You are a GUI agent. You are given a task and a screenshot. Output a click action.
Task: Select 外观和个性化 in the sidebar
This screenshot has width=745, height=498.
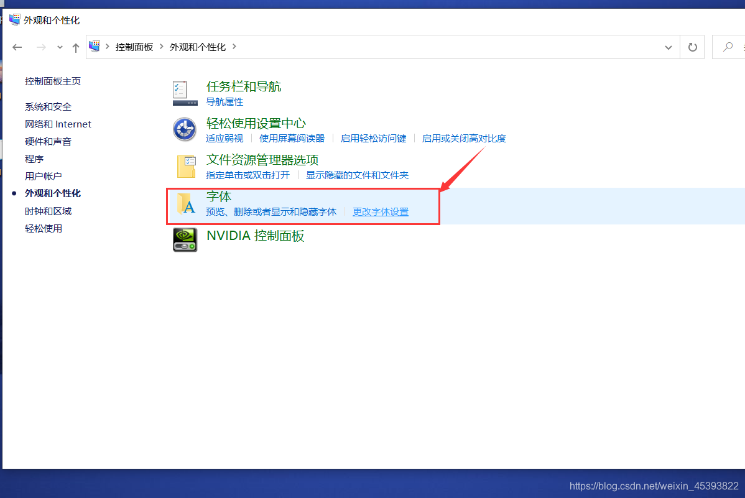coord(53,193)
